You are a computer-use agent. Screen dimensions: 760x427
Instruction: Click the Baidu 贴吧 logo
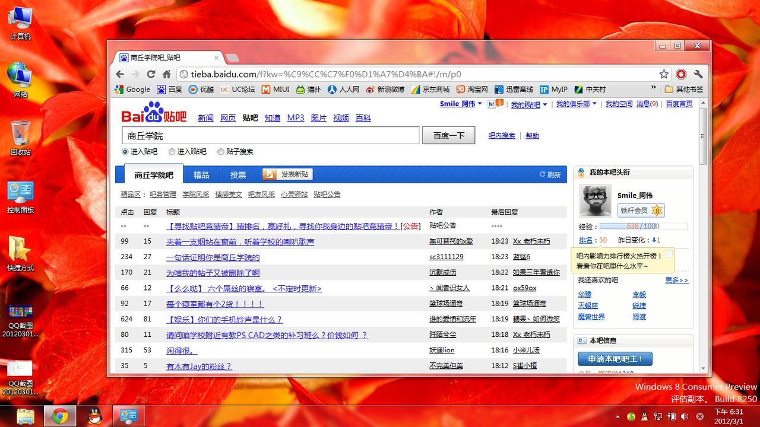pyautogui.click(x=154, y=112)
